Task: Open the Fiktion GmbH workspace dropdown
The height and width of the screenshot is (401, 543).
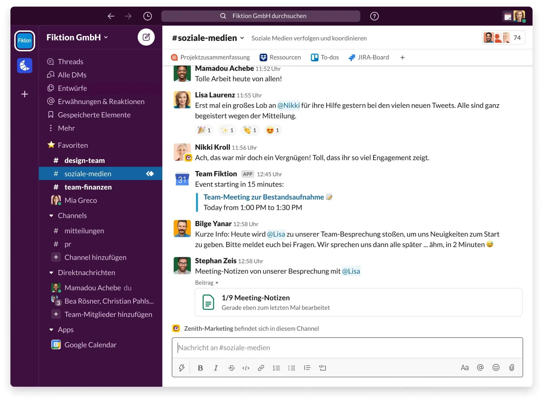Action: coord(77,37)
